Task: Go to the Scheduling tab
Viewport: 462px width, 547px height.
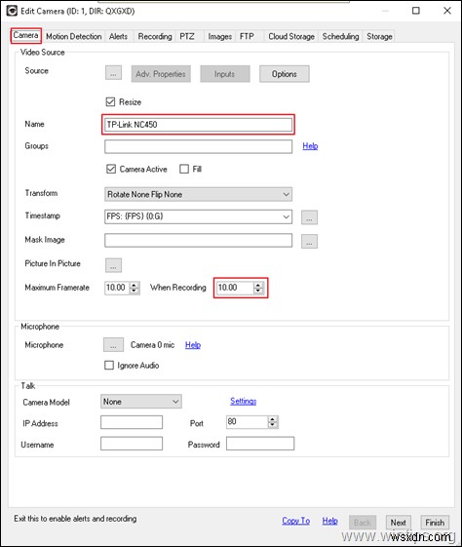Action: tap(340, 37)
